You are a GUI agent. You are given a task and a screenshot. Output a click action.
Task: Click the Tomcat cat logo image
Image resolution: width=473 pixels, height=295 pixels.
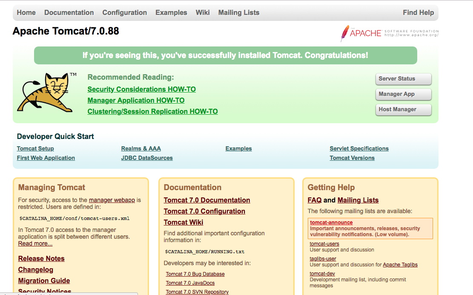47,93
